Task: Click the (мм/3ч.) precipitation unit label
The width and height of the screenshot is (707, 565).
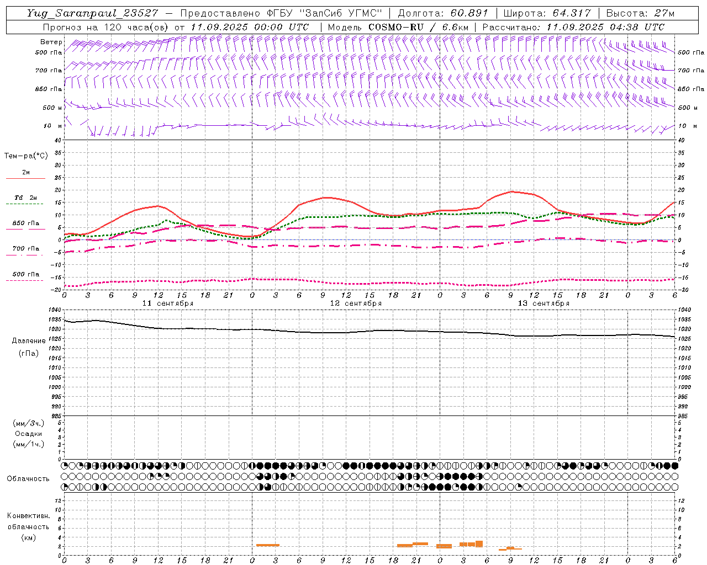Action: tap(28, 423)
